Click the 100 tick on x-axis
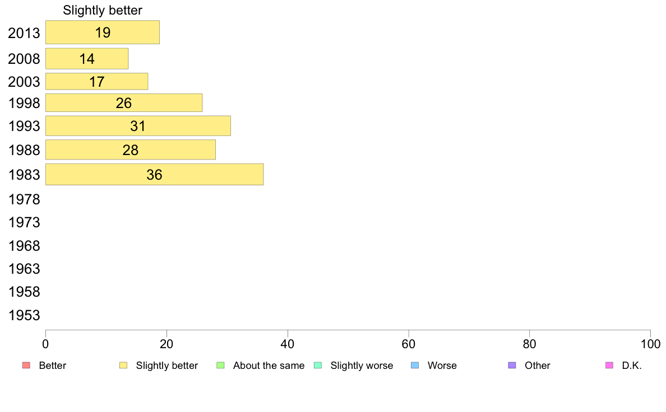Image resolution: width=666 pixels, height=412 pixels. [x=650, y=344]
